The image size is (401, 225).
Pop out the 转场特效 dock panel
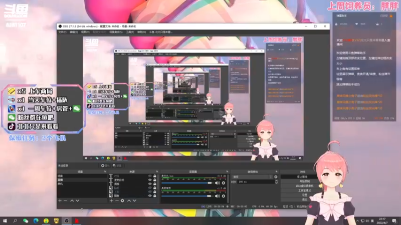point(277,171)
